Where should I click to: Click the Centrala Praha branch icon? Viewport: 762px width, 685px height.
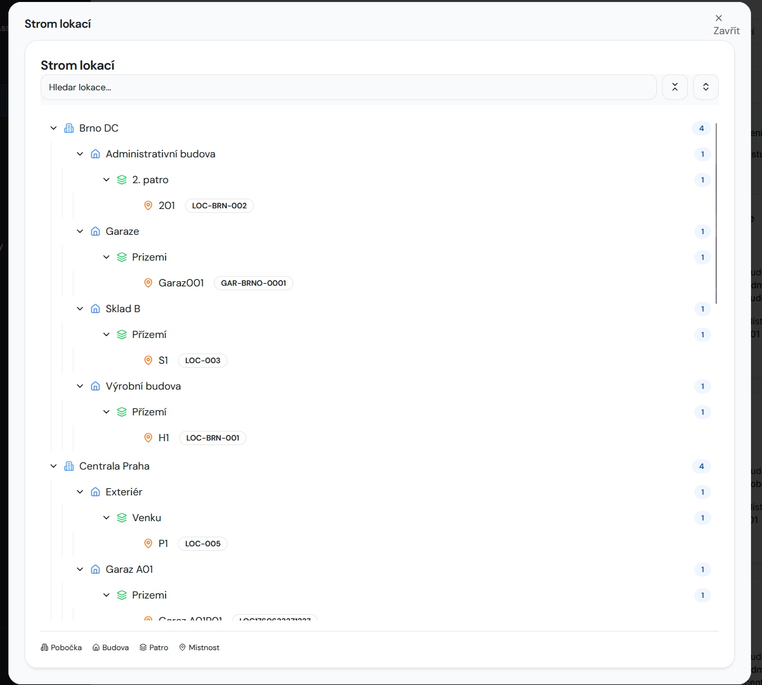tap(69, 466)
